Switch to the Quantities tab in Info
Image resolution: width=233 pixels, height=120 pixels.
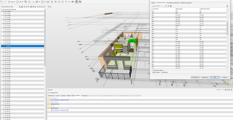coord(63,96)
